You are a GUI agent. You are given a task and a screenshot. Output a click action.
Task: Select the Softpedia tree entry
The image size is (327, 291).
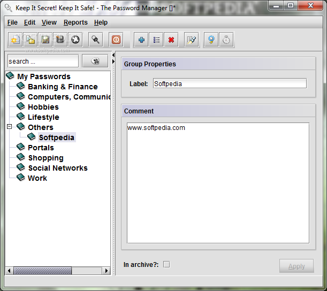[57, 137]
